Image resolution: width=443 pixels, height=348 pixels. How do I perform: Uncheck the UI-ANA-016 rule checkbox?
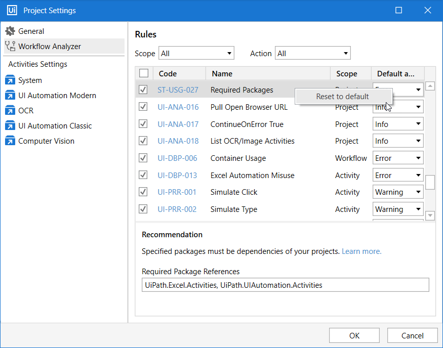(x=143, y=107)
